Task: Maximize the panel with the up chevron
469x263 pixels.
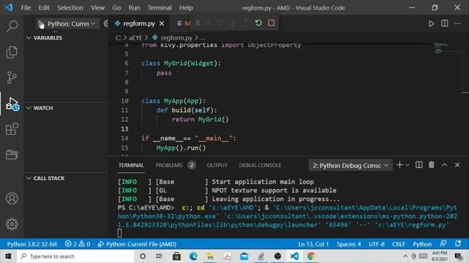Action: (444, 165)
